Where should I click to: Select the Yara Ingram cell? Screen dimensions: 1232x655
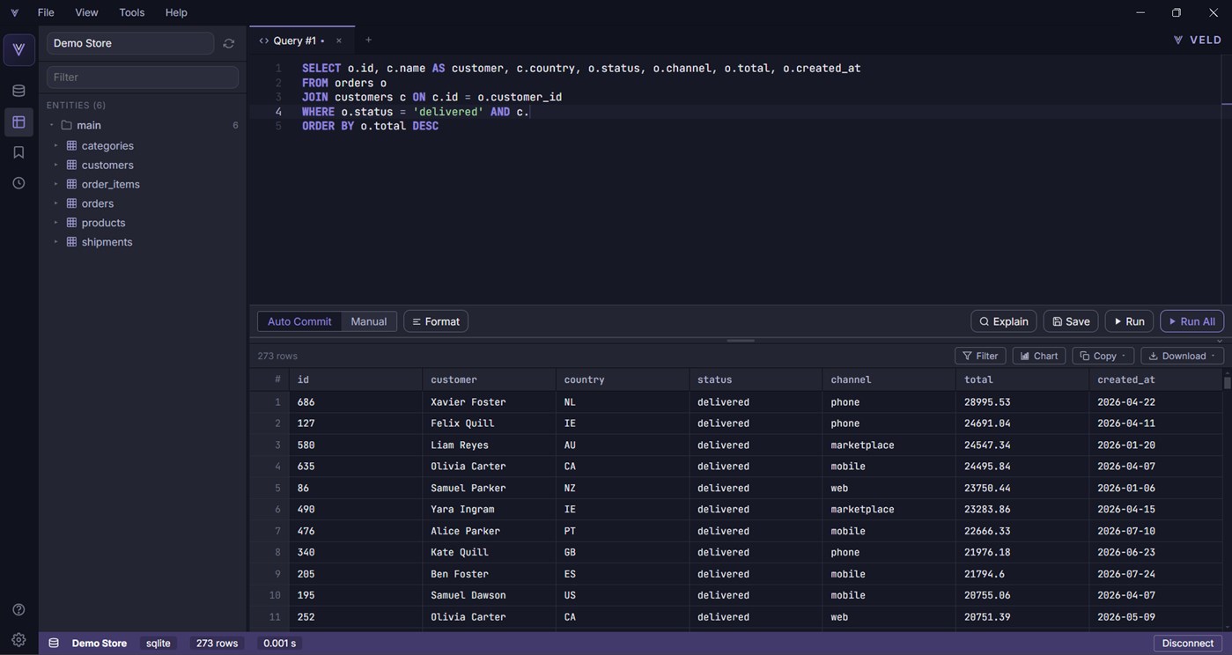coord(489,510)
